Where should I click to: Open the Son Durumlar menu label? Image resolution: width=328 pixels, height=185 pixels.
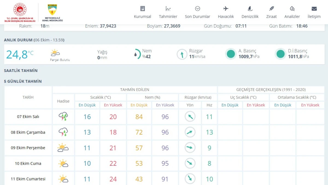click(197, 17)
